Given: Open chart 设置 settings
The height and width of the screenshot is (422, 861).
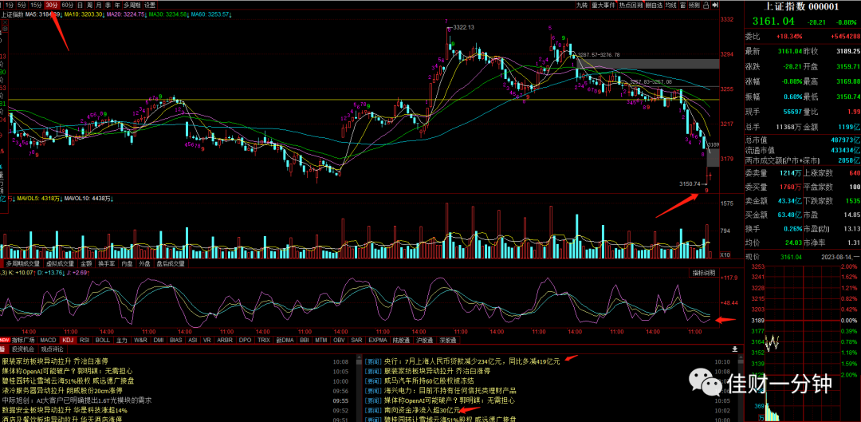Looking at the screenshot, I should (x=150, y=5).
